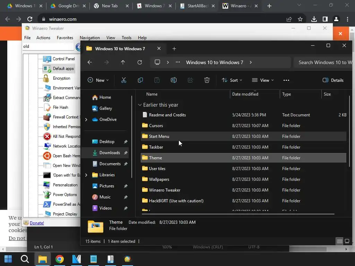Image resolution: width=355 pixels, height=266 pixels.
Task: Switch to large thumbnails view icon in status bar
Action: click(347, 241)
